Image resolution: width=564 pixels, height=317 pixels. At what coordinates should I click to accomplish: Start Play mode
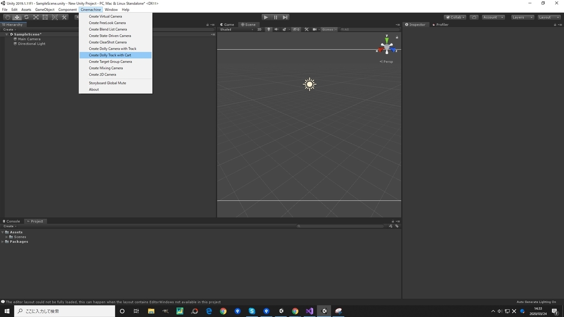(x=266, y=17)
